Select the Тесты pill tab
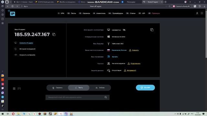This screenshot has width=207, height=116. (x=79, y=88)
